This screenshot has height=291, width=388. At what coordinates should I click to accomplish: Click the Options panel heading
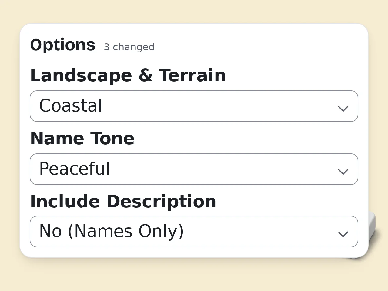coord(63,45)
